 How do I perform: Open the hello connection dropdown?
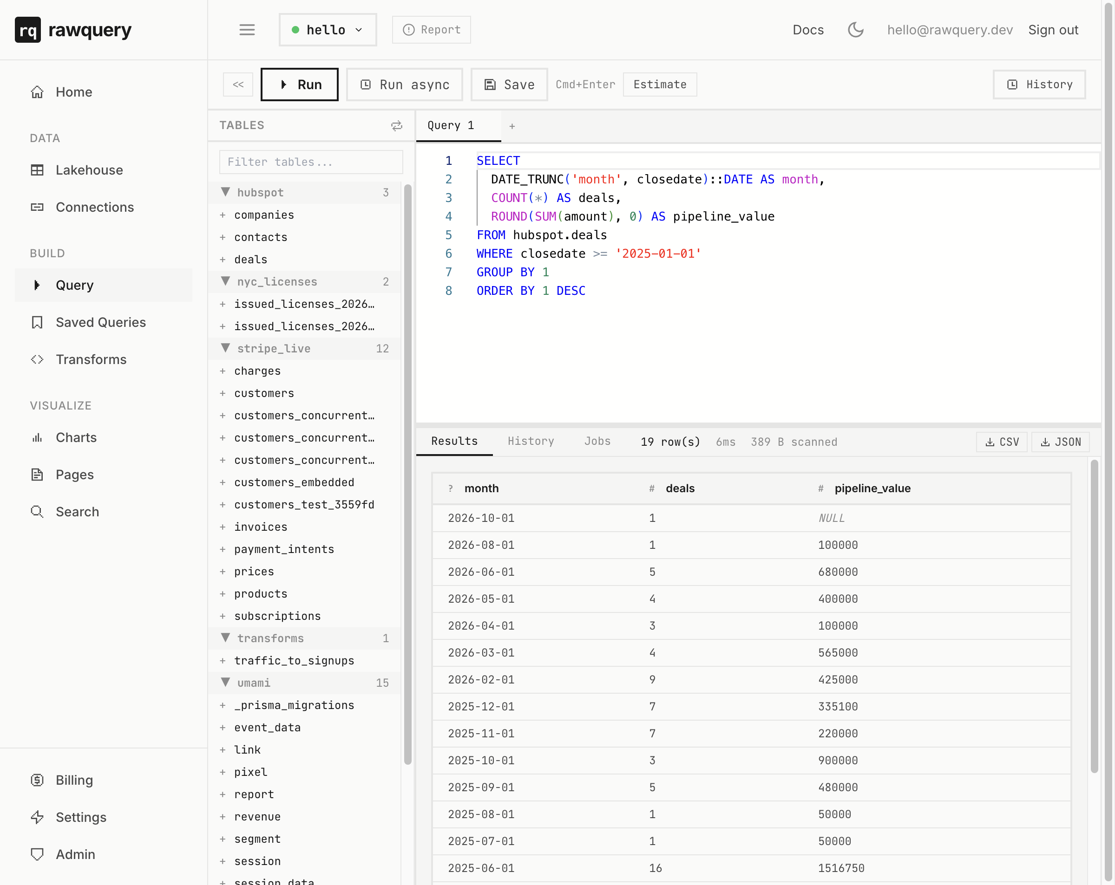tap(328, 29)
